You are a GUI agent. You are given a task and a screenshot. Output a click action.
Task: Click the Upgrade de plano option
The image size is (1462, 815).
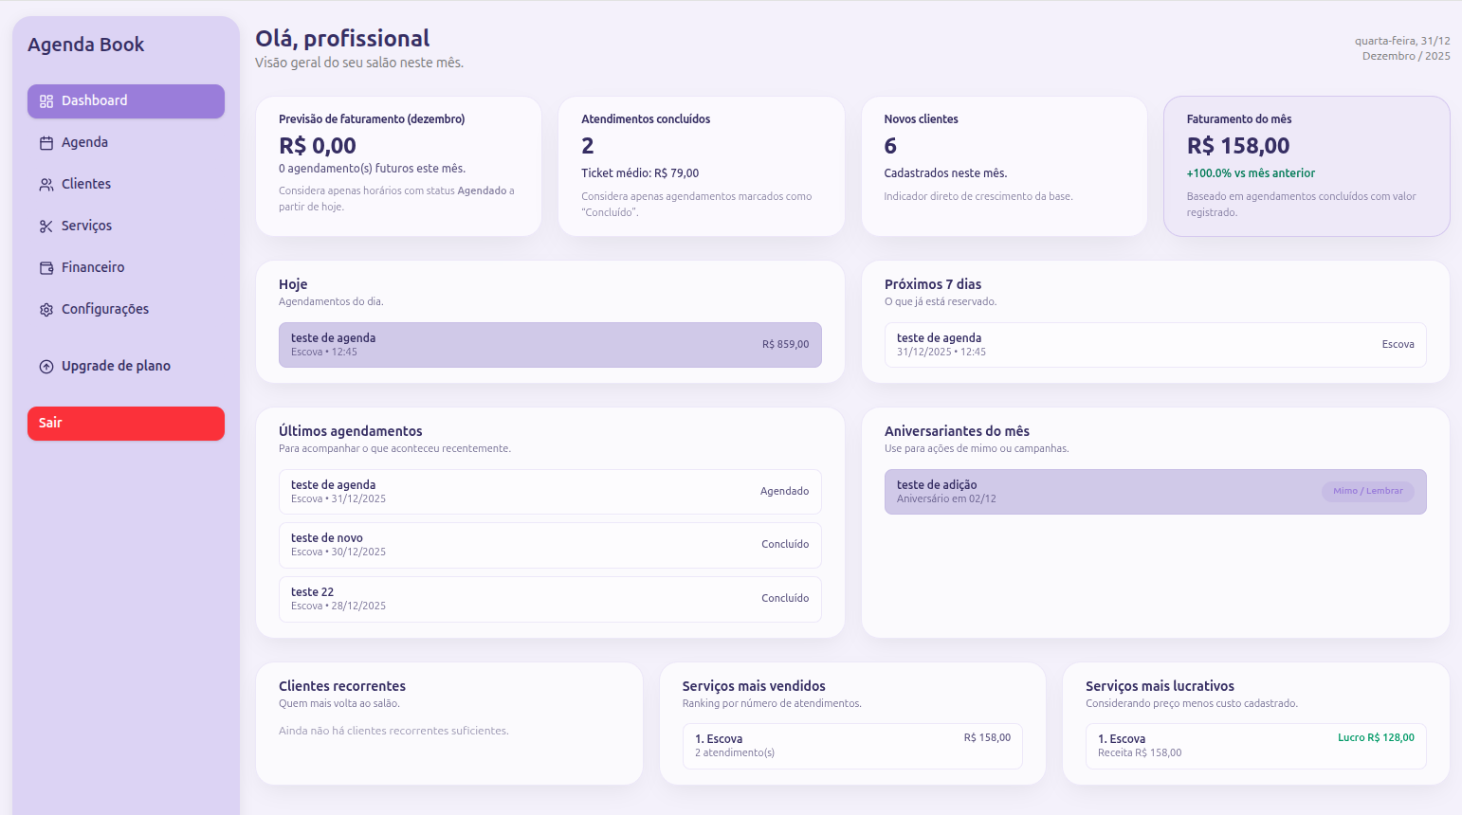coord(116,366)
